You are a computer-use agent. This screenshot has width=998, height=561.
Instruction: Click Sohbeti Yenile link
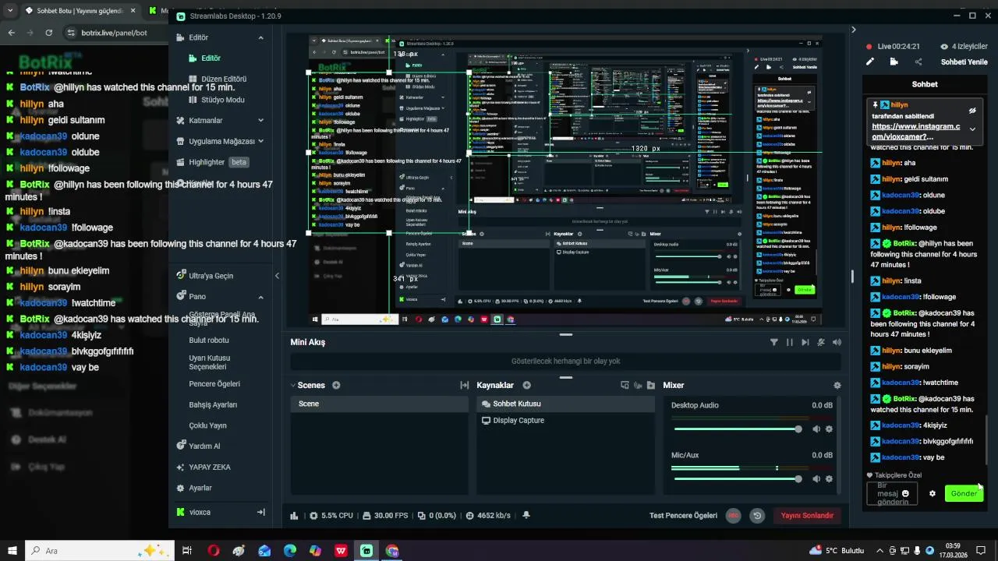pos(964,62)
